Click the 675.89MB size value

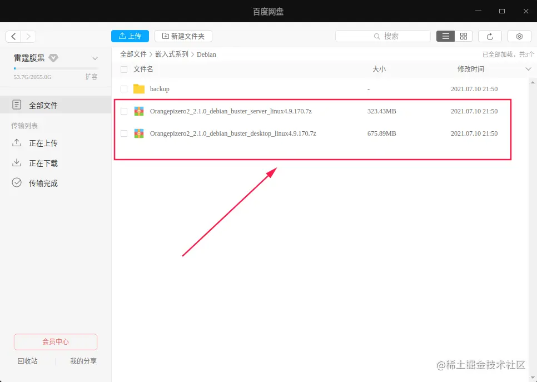[x=381, y=133]
